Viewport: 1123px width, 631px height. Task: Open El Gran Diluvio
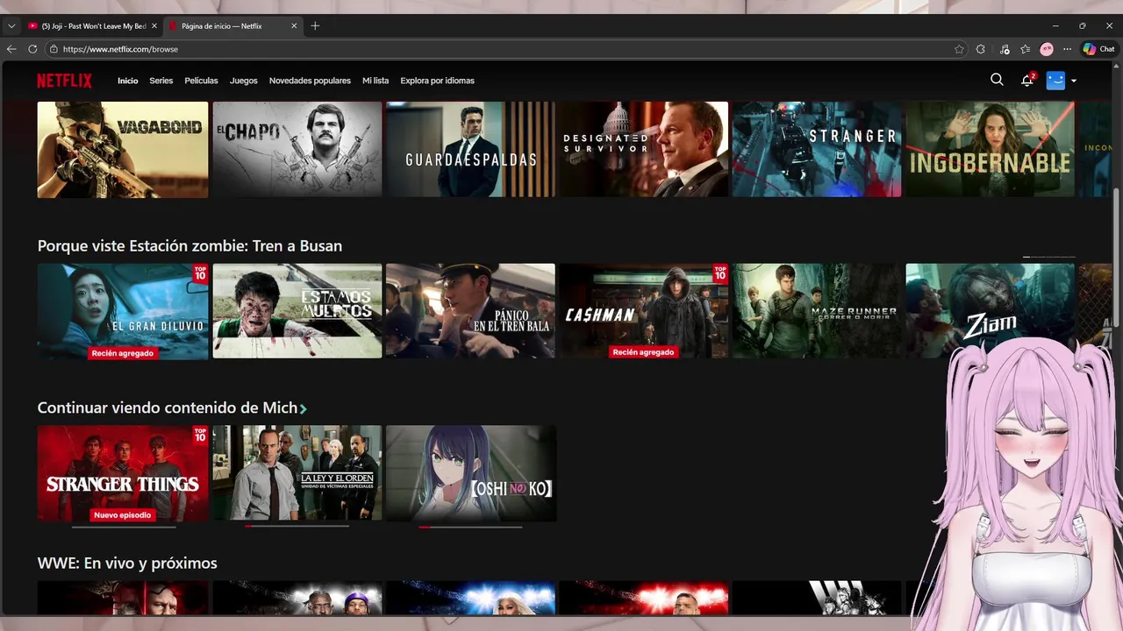tap(123, 311)
